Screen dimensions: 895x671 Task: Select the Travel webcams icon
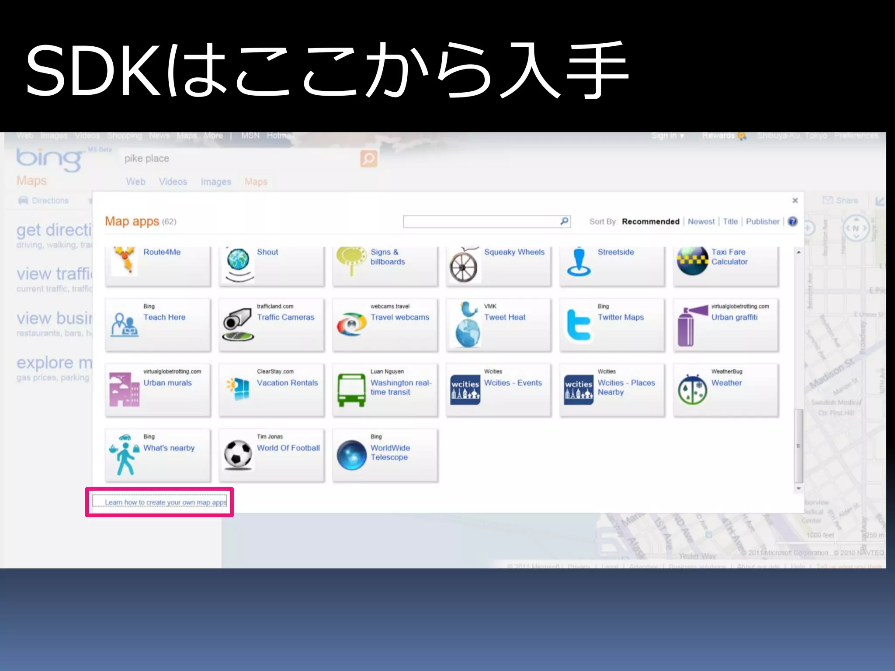[x=351, y=325]
